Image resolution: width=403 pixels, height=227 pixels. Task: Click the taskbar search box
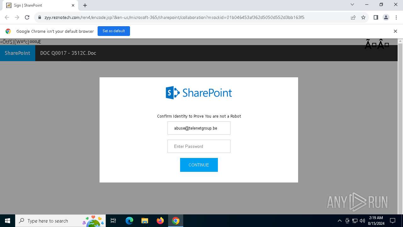pyautogui.click(x=60, y=221)
